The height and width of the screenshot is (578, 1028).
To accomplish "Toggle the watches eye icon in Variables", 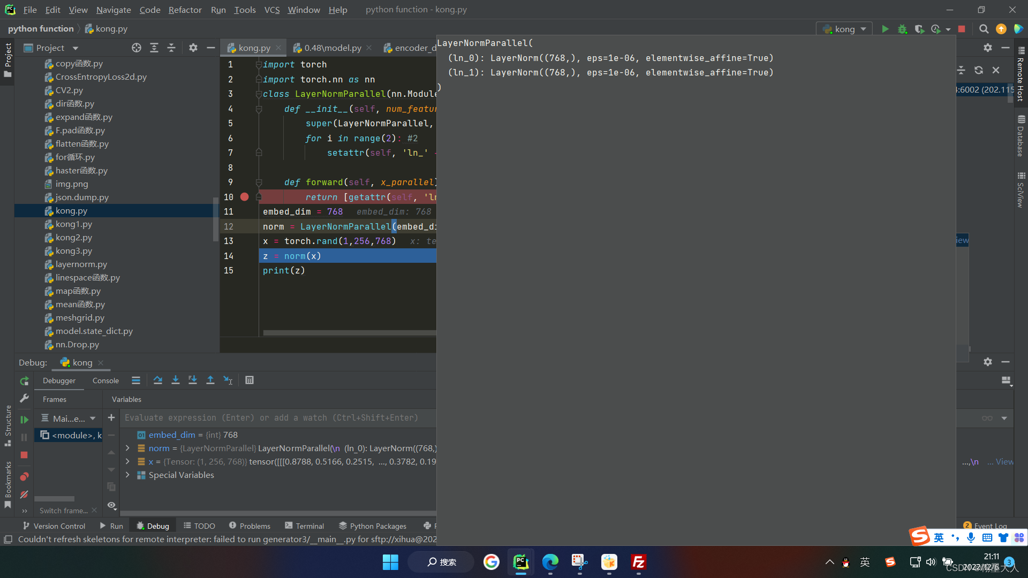I will coord(111,505).
